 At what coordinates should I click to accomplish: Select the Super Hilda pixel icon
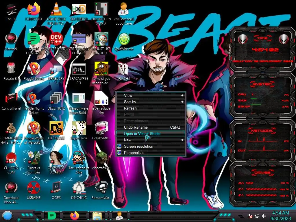tap(79, 131)
